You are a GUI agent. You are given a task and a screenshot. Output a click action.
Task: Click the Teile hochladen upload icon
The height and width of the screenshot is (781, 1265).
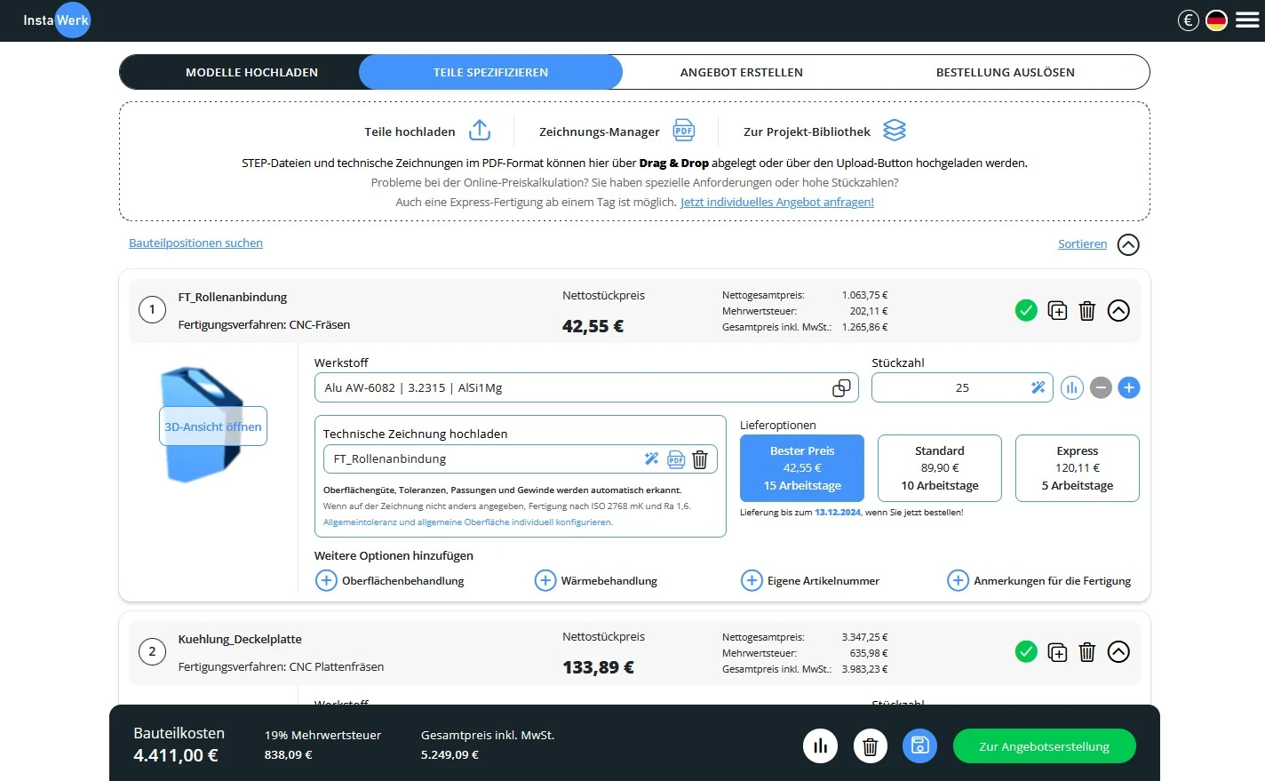click(479, 130)
